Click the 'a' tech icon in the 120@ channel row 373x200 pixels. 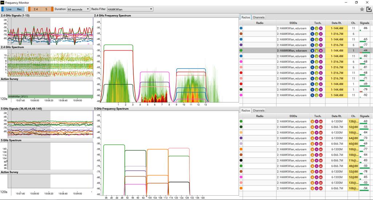312,183
